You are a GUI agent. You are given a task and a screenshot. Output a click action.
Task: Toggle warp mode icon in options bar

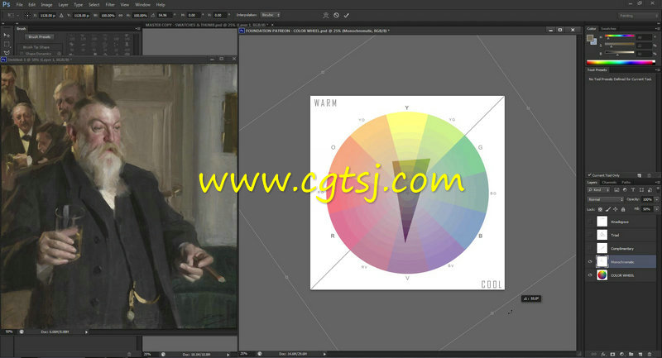(x=325, y=15)
